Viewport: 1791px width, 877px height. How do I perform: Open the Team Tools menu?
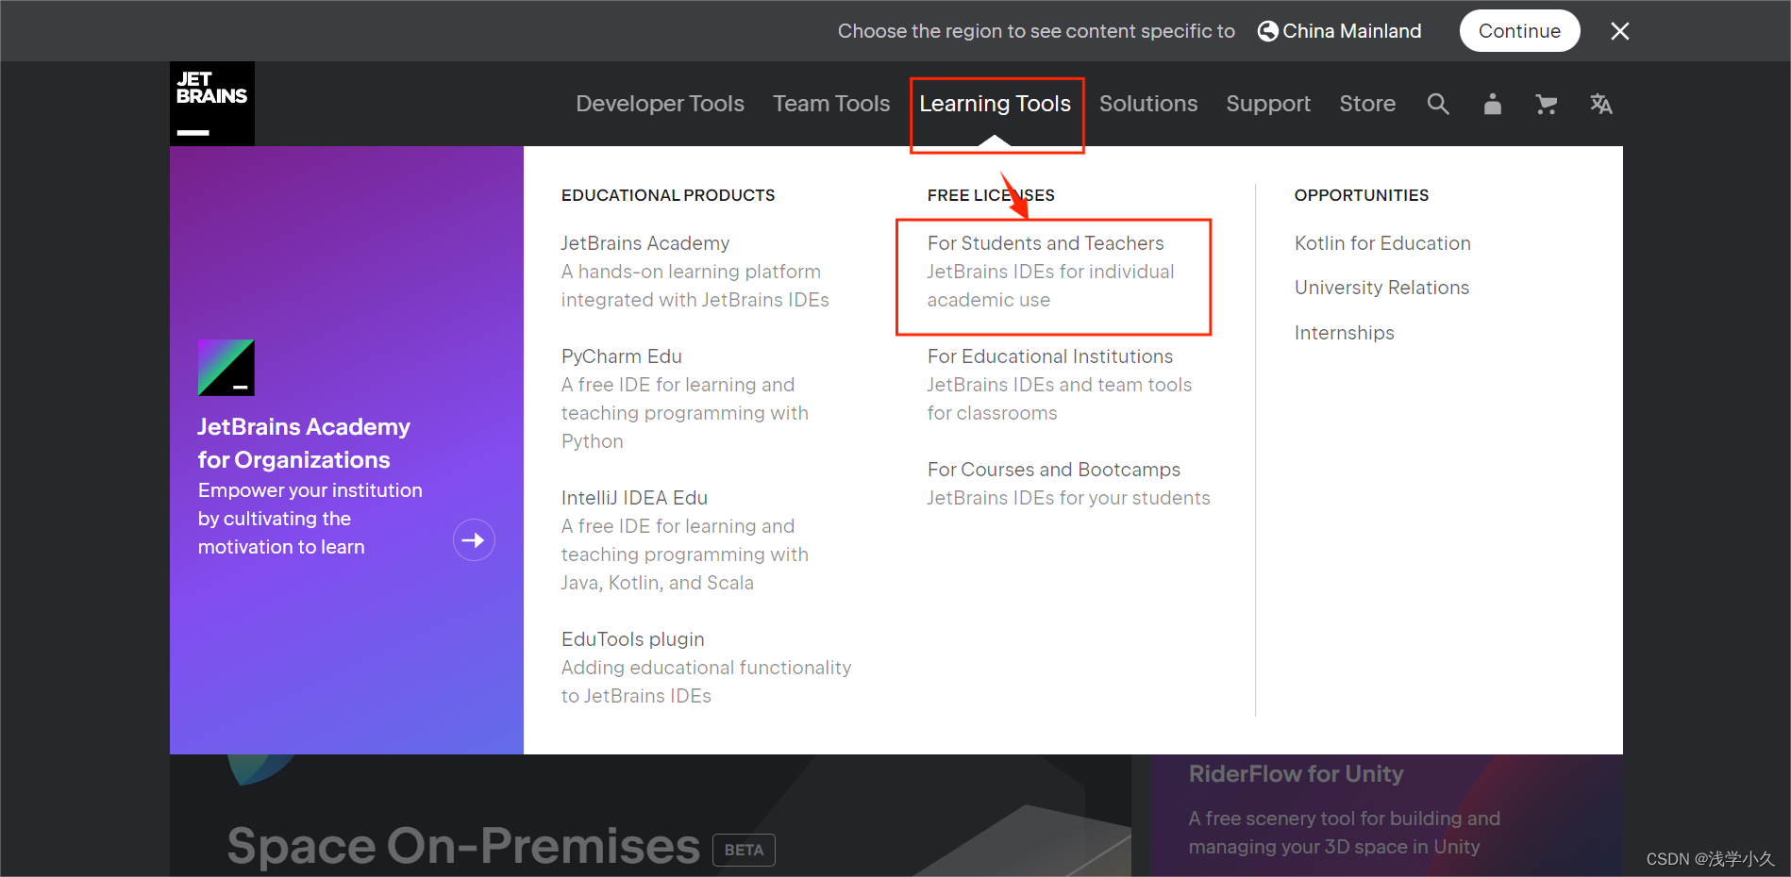(831, 104)
